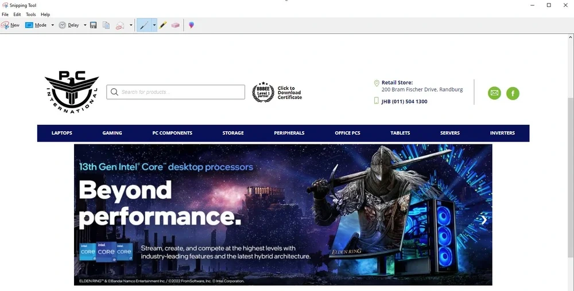Viewport: 574px width, 291px height.
Task: Open the STORAGE navigation item
Action: tap(233, 133)
